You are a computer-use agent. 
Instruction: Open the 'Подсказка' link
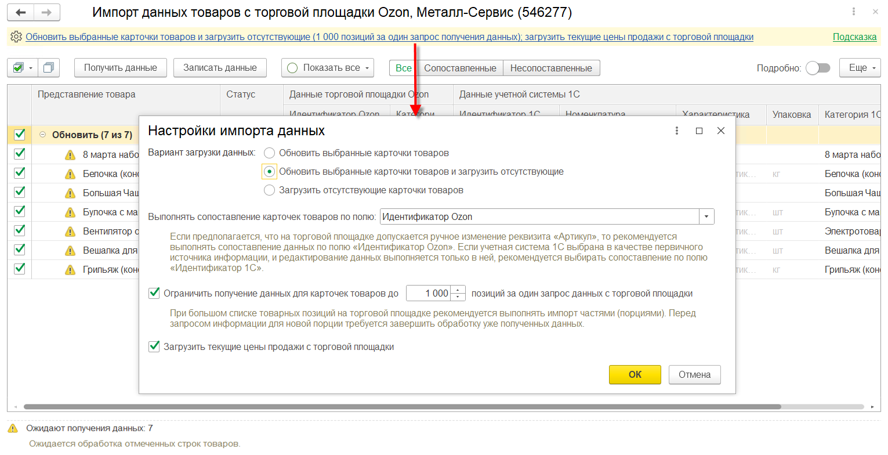854,37
